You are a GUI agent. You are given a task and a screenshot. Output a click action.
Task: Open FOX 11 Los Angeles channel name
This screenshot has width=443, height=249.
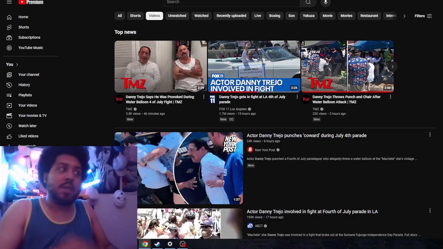233,109
